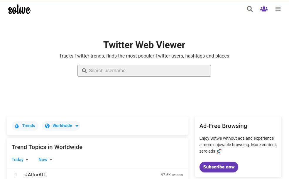The image size is (289, 179).
Task: Select the Trends tab
Action: (x=25, y=126)
